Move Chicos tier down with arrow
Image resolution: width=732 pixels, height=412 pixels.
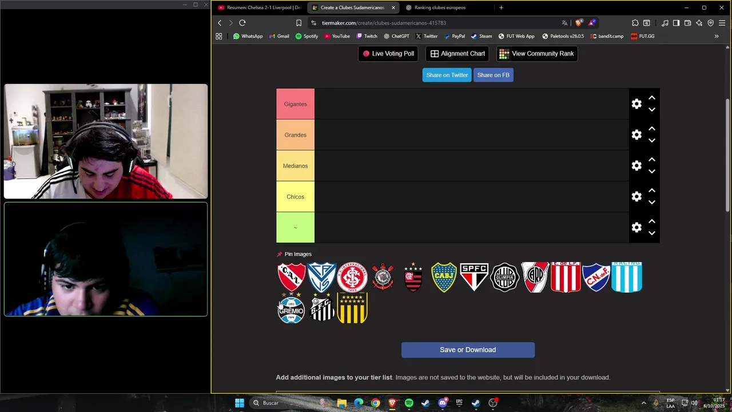[652, 202]
